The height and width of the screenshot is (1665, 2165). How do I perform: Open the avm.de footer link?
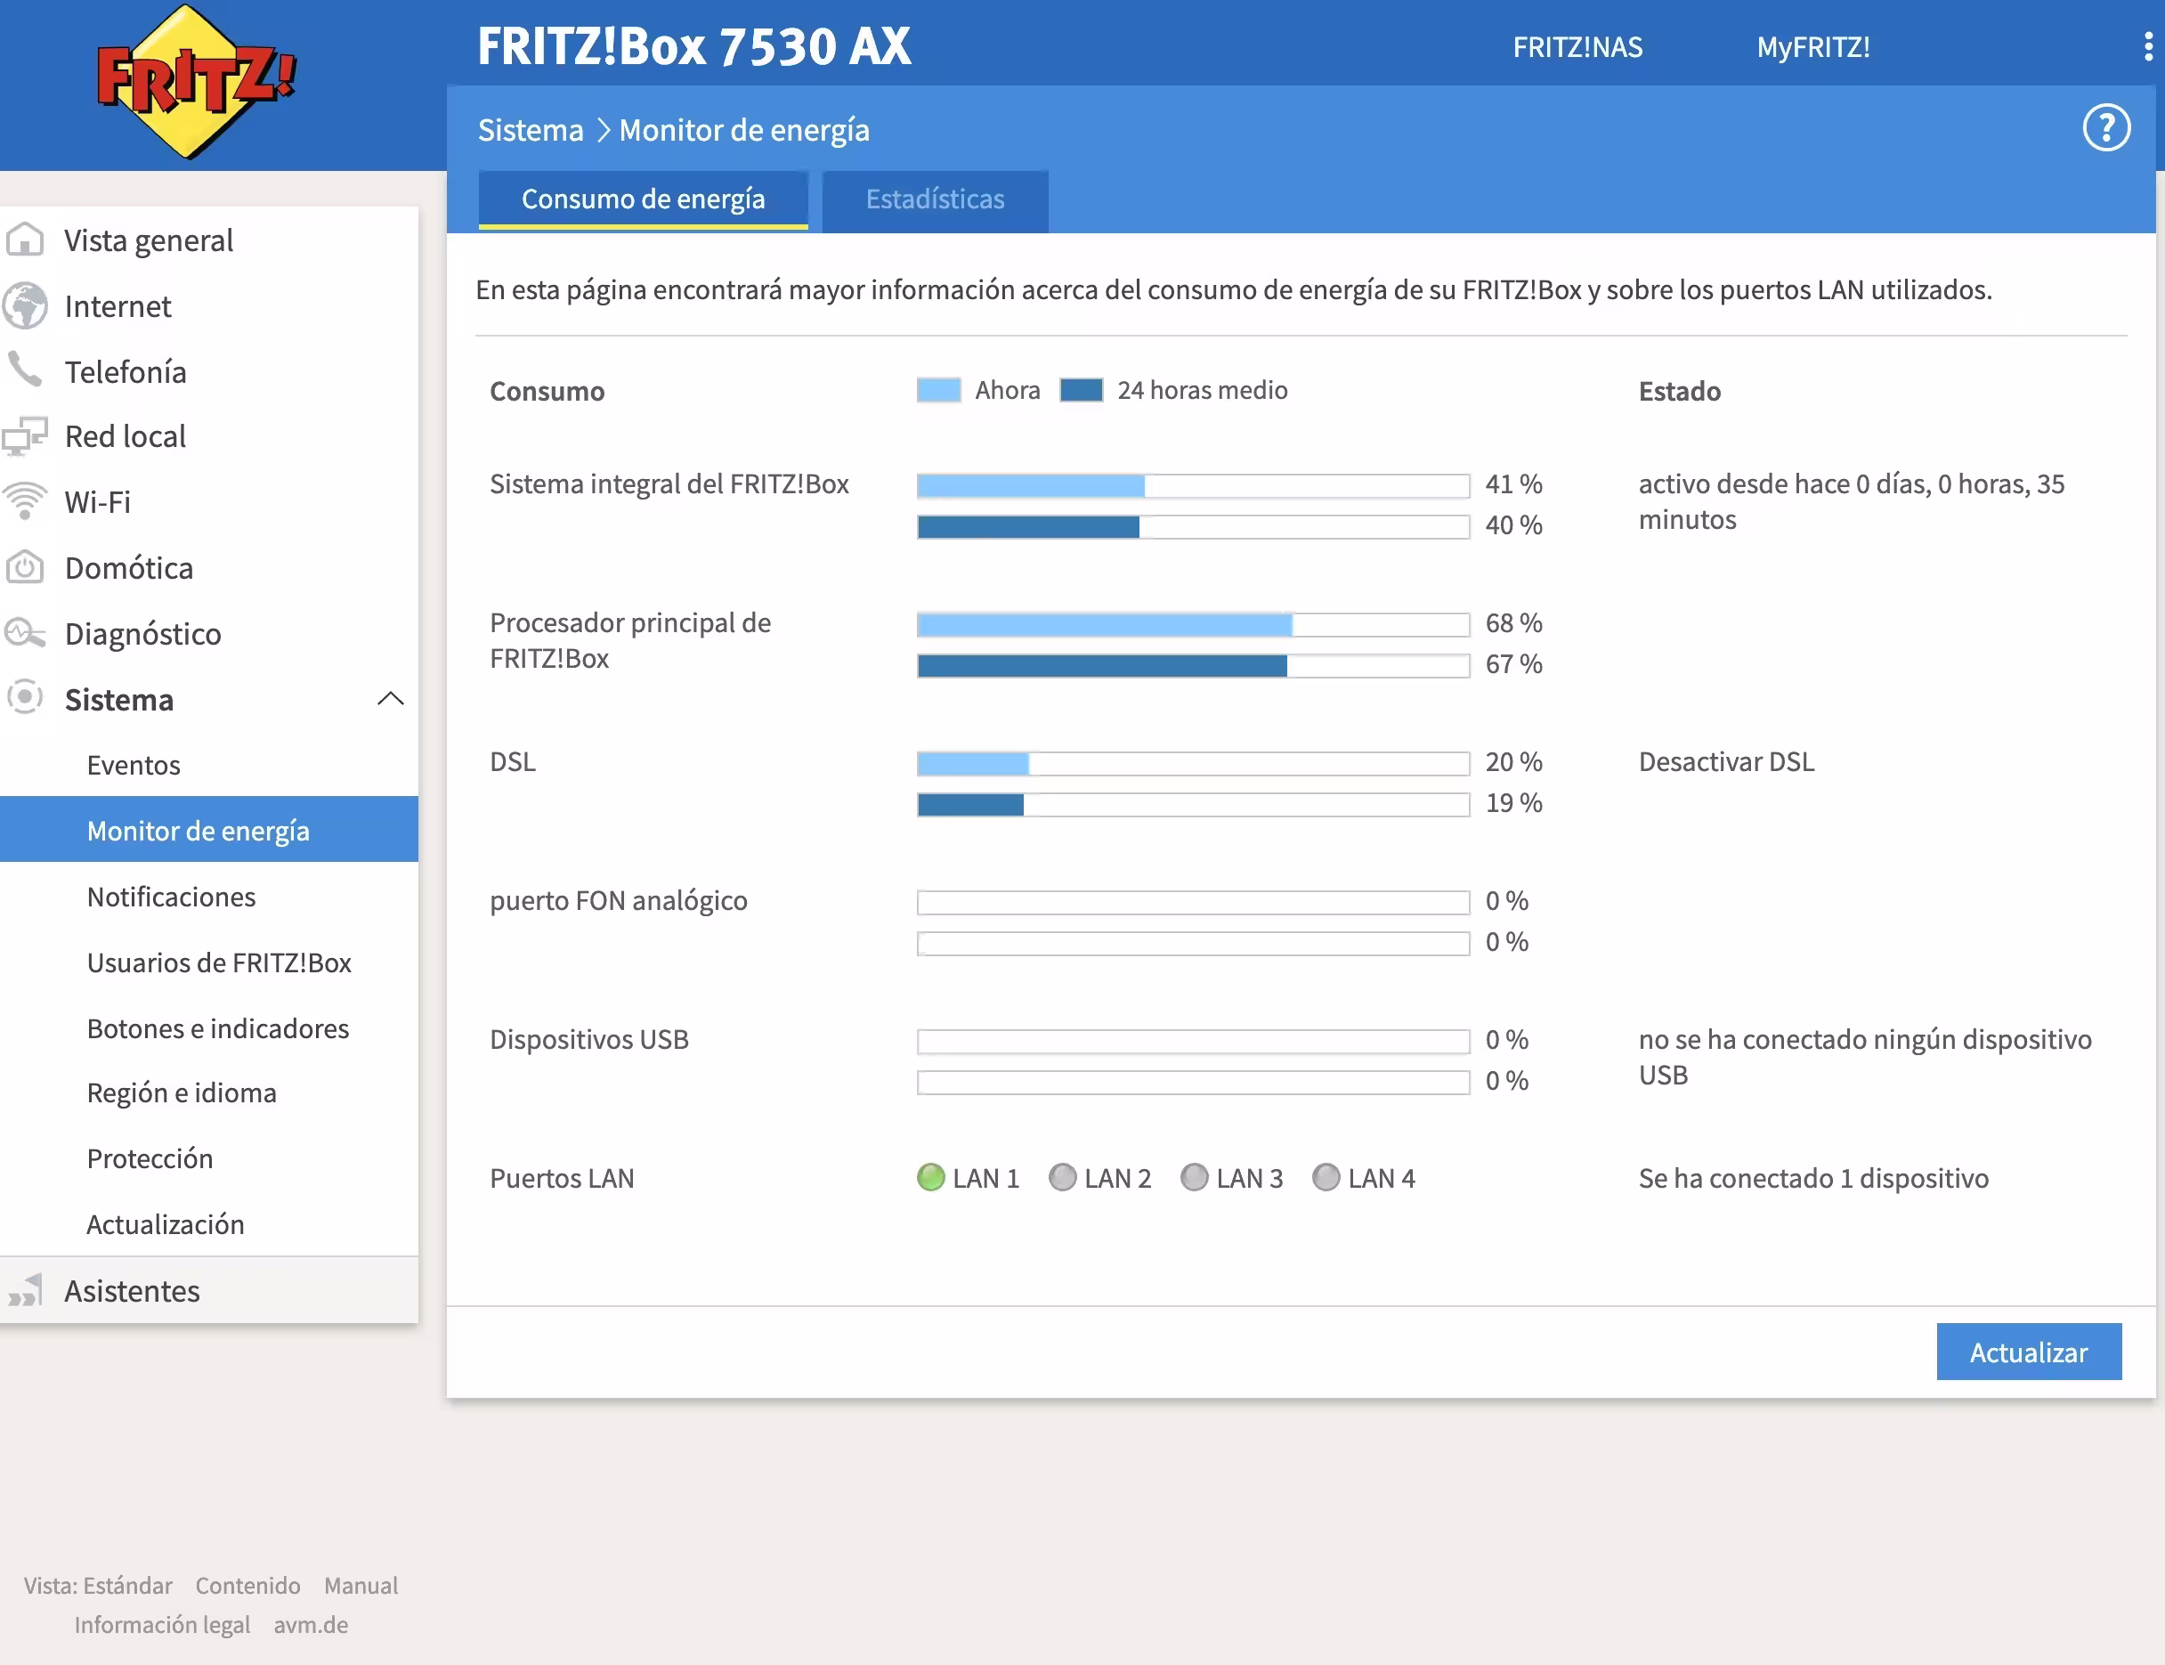311,1624
